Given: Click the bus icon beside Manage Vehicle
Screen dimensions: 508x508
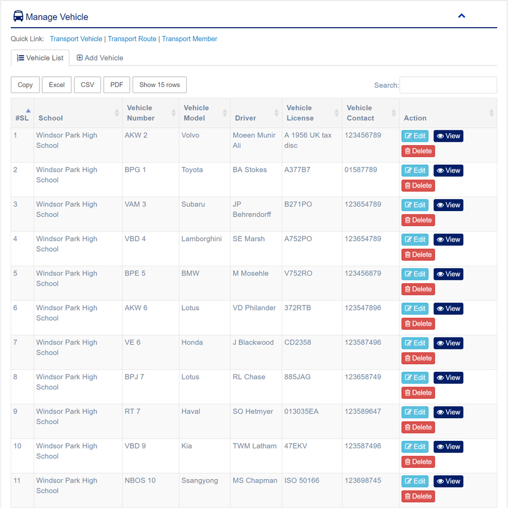Looking at the screenshot, I should pyautogui.click(x=18, y=16).
